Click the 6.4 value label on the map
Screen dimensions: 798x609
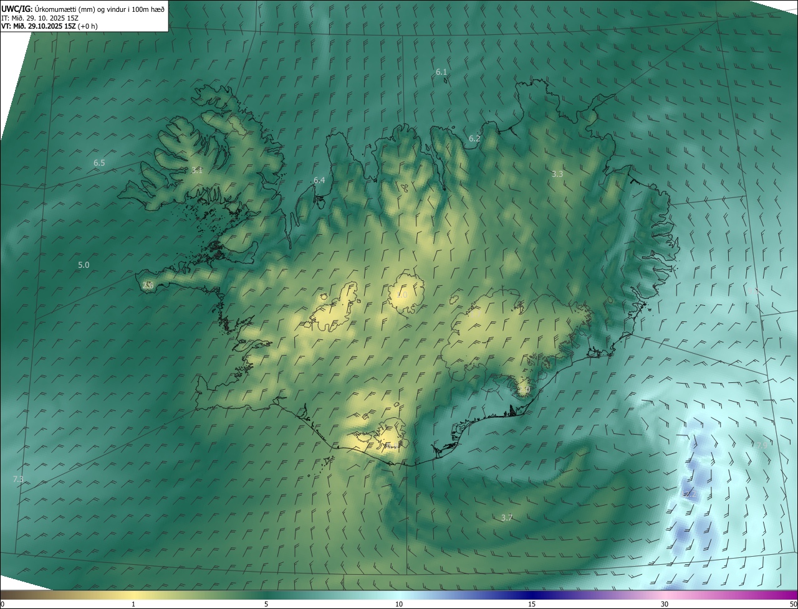[319, 180]
